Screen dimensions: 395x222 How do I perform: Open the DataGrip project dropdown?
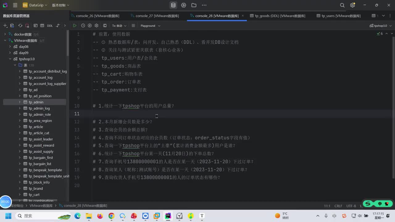tap(35, 5)
